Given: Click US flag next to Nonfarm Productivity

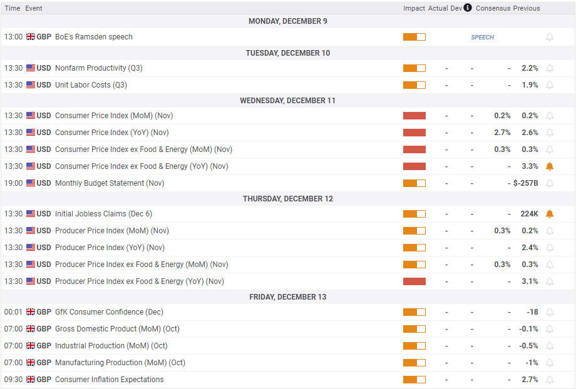Looking at the screenshot, I should pos(30,68).
